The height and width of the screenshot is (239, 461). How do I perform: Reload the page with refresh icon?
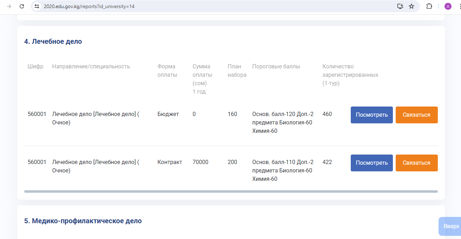[22, 6]
